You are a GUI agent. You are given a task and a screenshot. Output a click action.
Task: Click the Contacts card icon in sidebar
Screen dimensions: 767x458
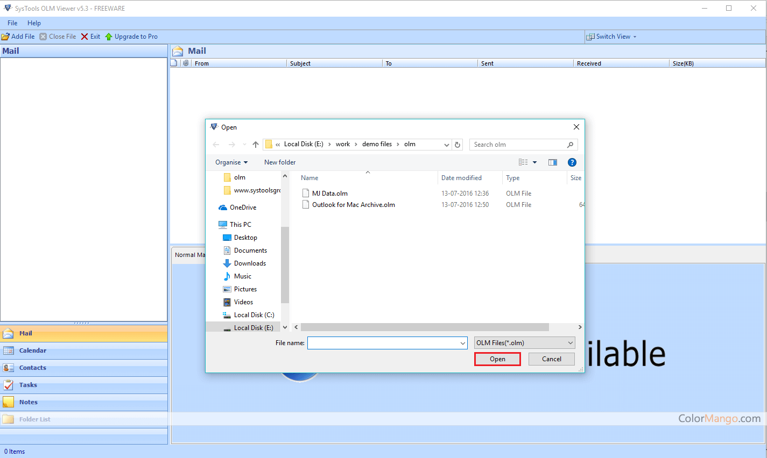pos(8,368)
